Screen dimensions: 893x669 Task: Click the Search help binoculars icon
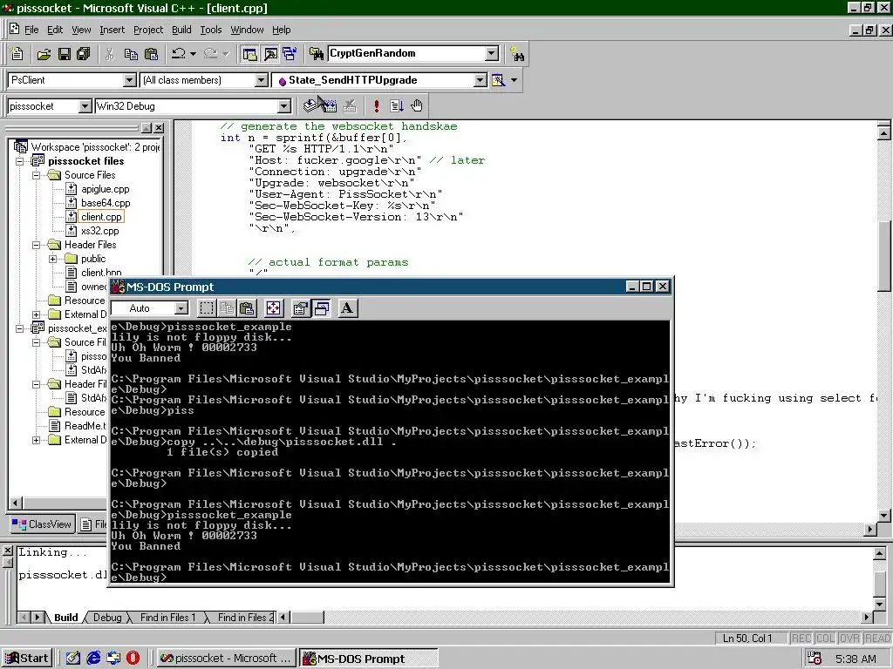point(517,54)
